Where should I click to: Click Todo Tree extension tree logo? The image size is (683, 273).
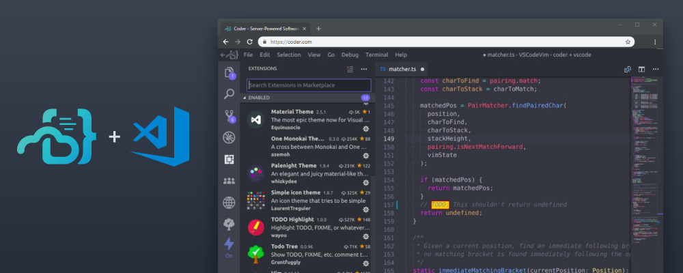point(256,255)
